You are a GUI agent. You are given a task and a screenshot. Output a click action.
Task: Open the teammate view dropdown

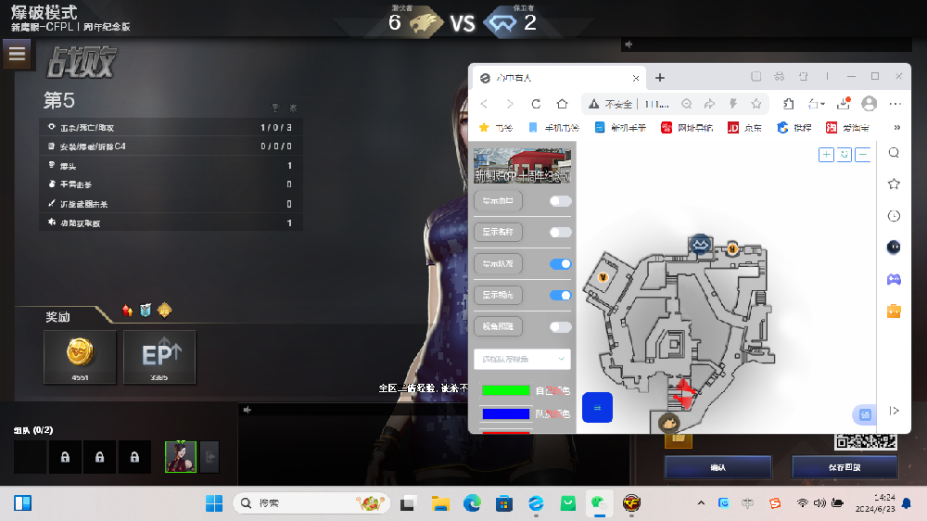pyautogui.click(x=522, y=359)
